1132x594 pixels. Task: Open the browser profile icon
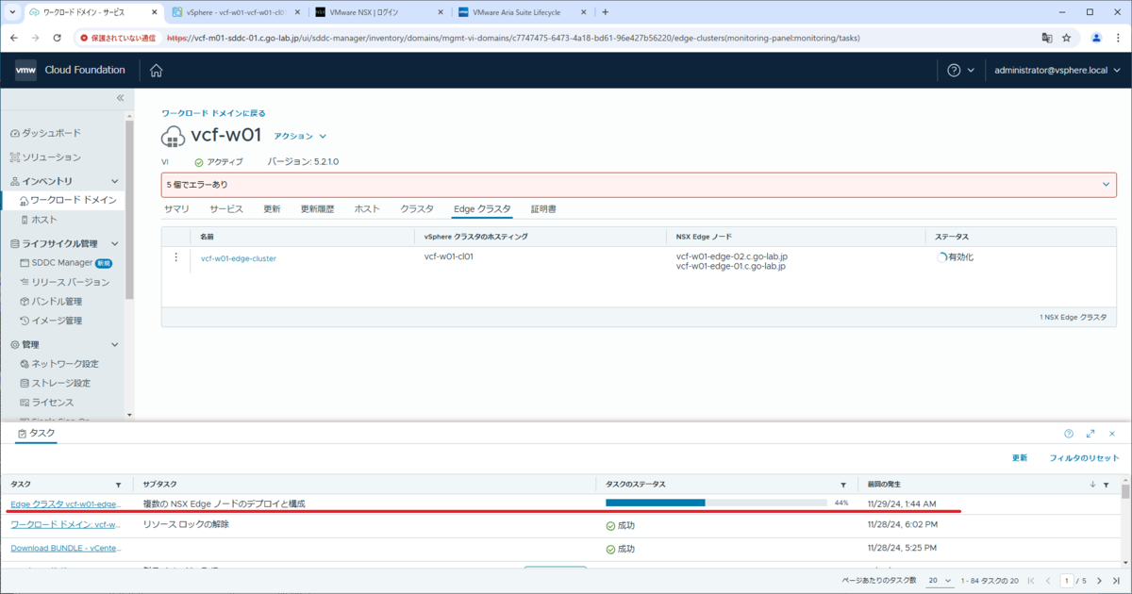click(1096, 38)
